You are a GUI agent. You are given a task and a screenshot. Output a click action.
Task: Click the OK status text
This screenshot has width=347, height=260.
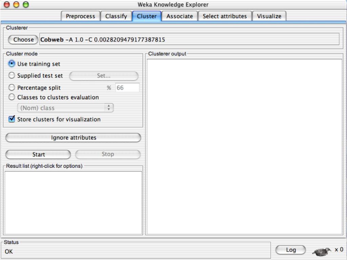coord(9,252)
